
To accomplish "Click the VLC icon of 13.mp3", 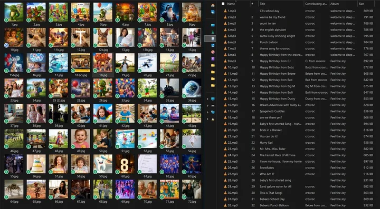I will (x=225, y=86).
